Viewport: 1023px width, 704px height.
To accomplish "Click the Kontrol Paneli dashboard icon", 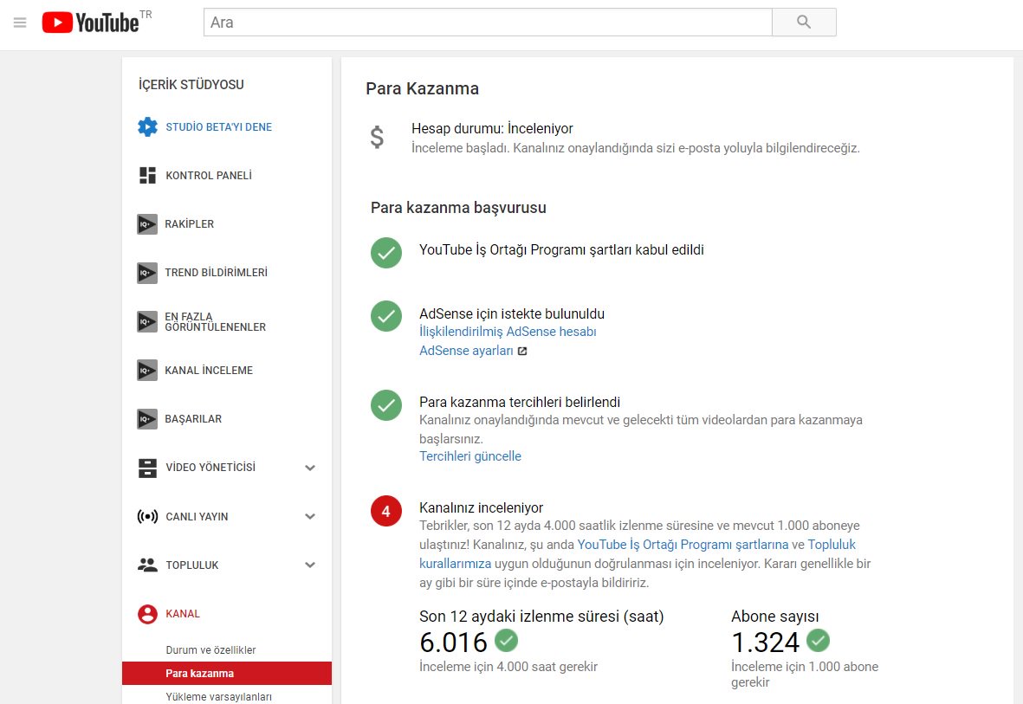I will [x=147, y=175].
